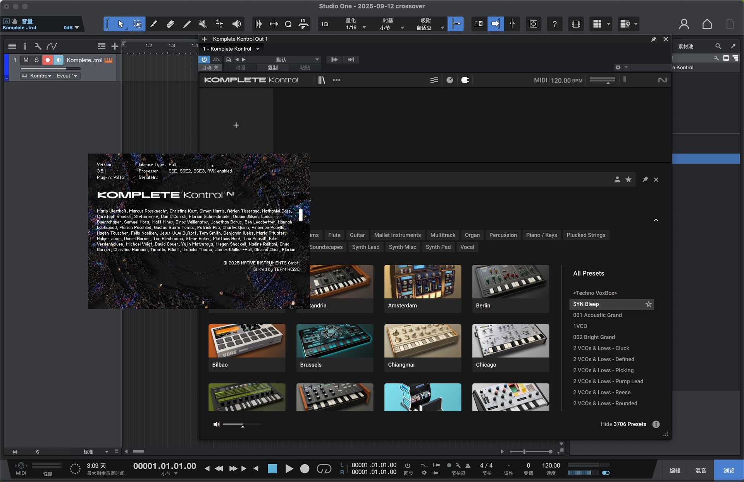This screenshot has height=482, width=744.
Task: Open the 默认 preset dropdown
Action: 284,60
